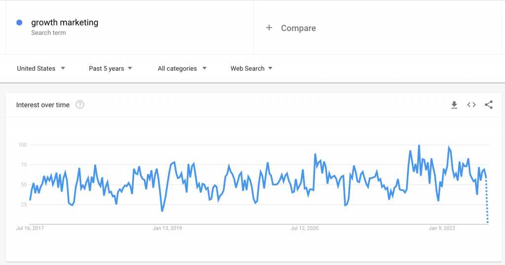Click the 100 value axis label

point(23,145)
